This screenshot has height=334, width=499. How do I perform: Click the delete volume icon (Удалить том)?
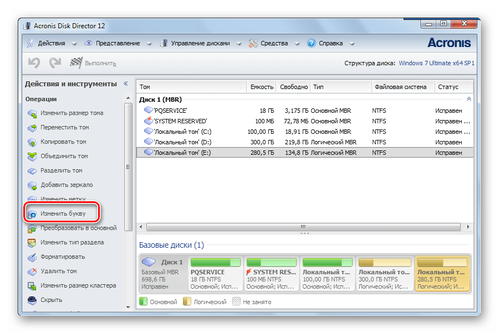point(32,272)
